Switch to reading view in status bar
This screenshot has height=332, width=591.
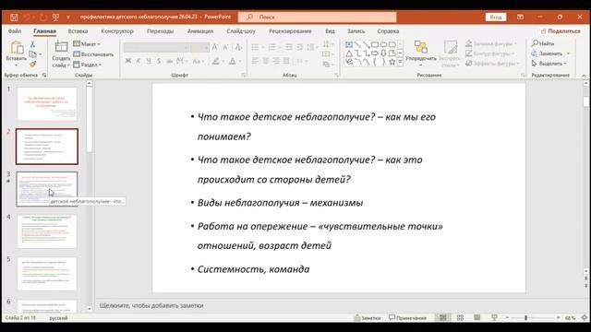[x=477, y=318]
